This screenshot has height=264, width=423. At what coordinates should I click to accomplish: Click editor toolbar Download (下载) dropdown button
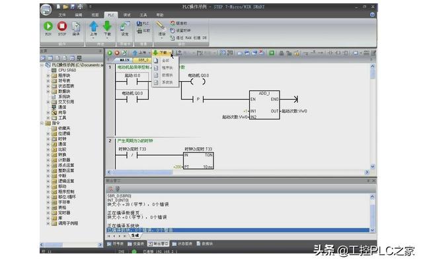(162, 53)
